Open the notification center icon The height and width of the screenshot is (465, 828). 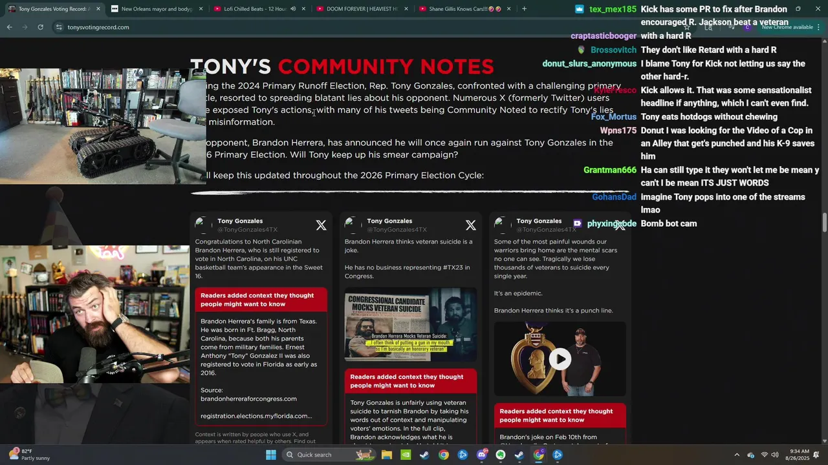[x=816, y=455]
